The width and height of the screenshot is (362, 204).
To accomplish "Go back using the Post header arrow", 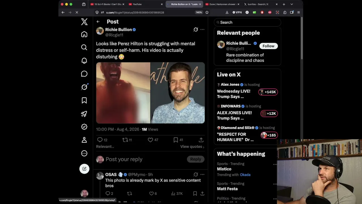I will 98,22.
